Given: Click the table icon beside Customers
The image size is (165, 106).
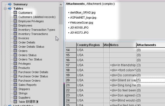Looking at the screenshot, I should (x=15, y=13).
